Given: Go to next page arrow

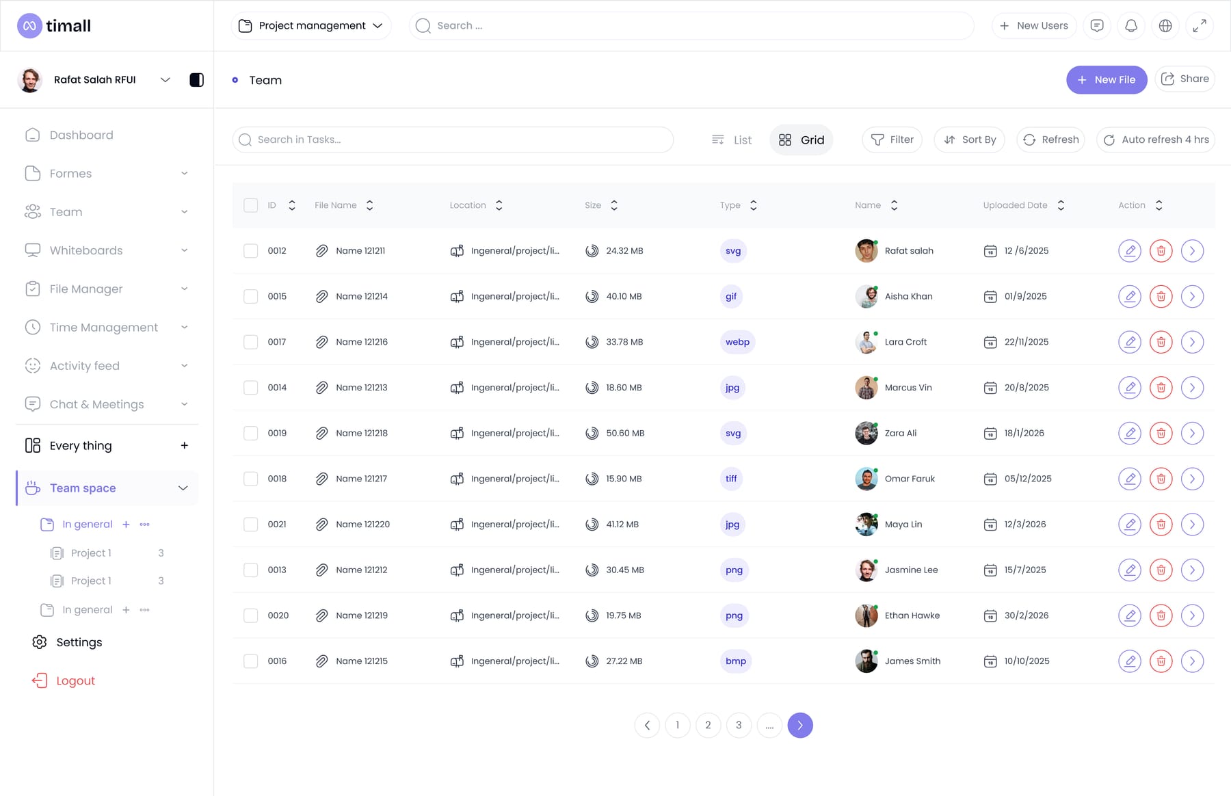Looking at the screenshot, I should 800,726.
